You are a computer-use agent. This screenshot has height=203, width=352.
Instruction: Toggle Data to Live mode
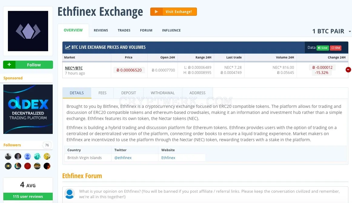tap(323, 48)
